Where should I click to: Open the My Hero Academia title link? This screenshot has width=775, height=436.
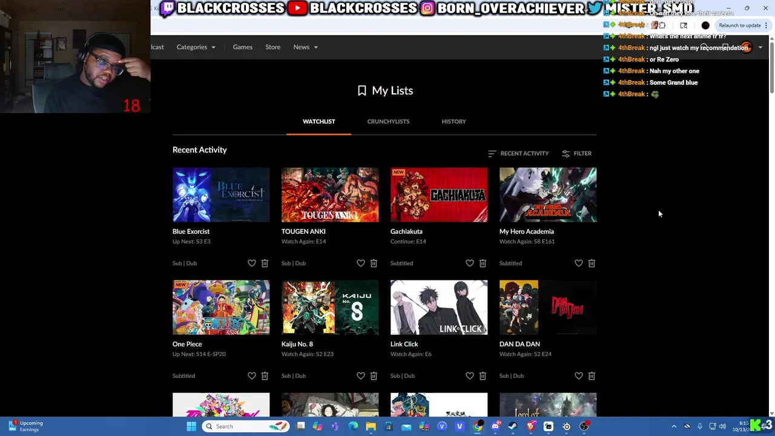coord(527,231)
